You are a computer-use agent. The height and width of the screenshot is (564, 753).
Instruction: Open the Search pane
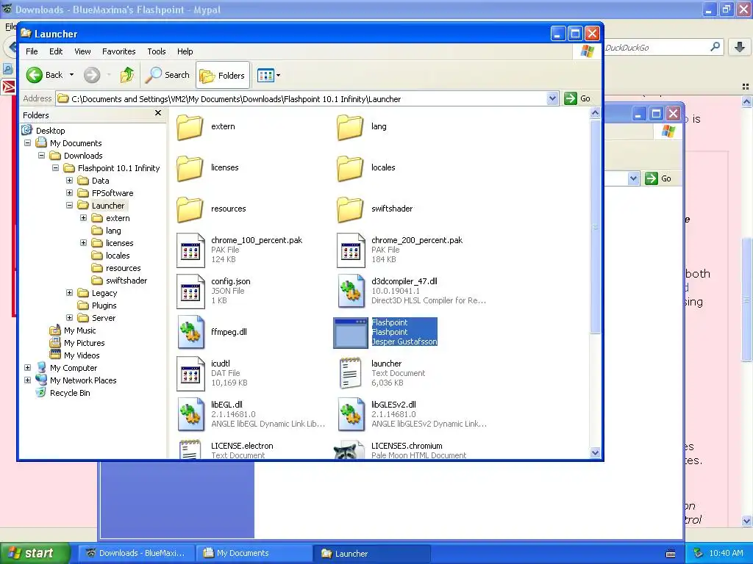168,75
